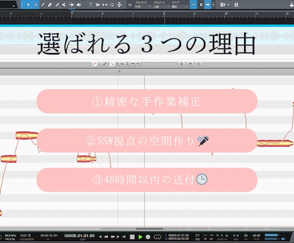Toggle the cursor-follows icon after Autoscroll
Screen dimensions: 294x243
point(213,4)
